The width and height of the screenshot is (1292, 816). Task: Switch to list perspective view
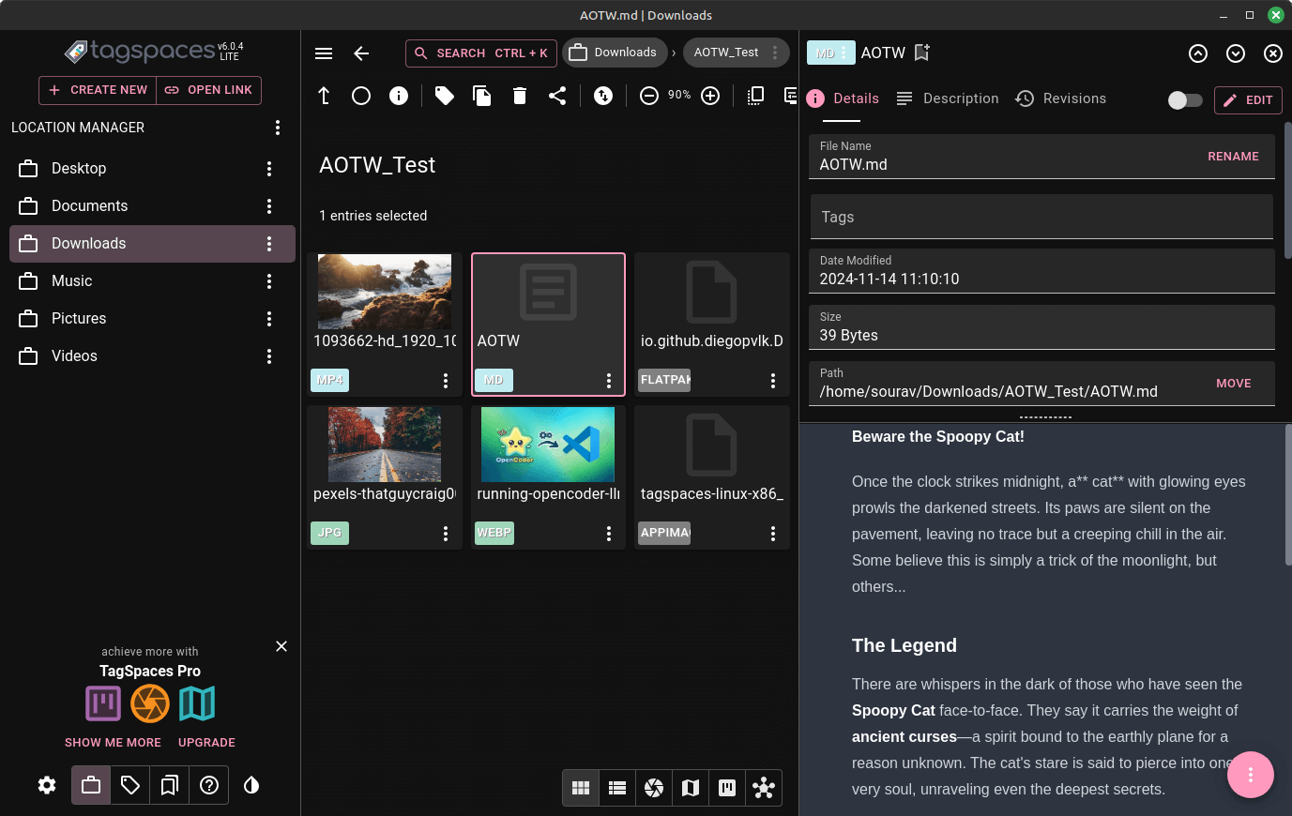[617, 788]
